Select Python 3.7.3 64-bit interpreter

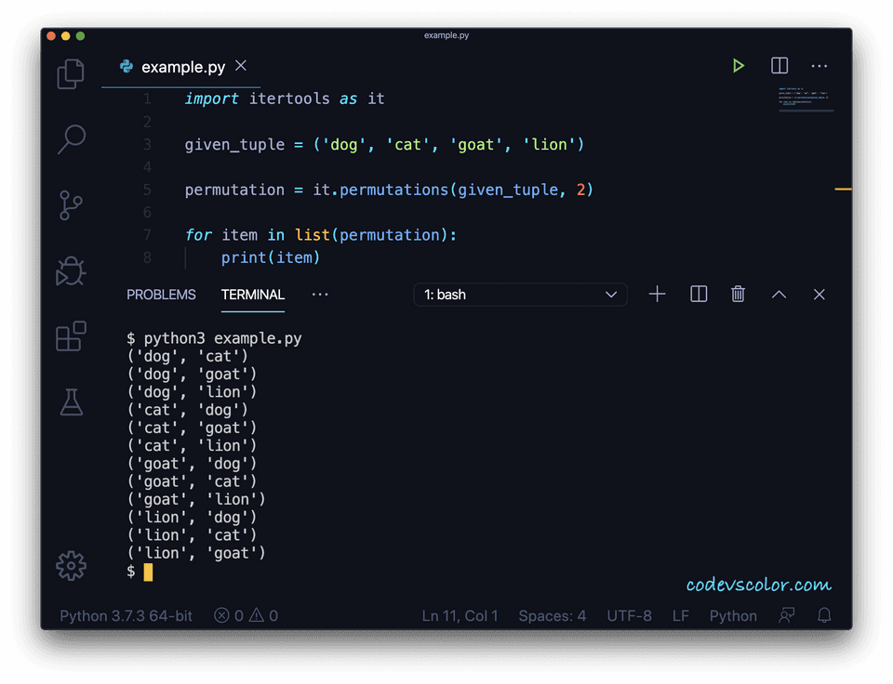pyautogui.click(x=126, y=615)
